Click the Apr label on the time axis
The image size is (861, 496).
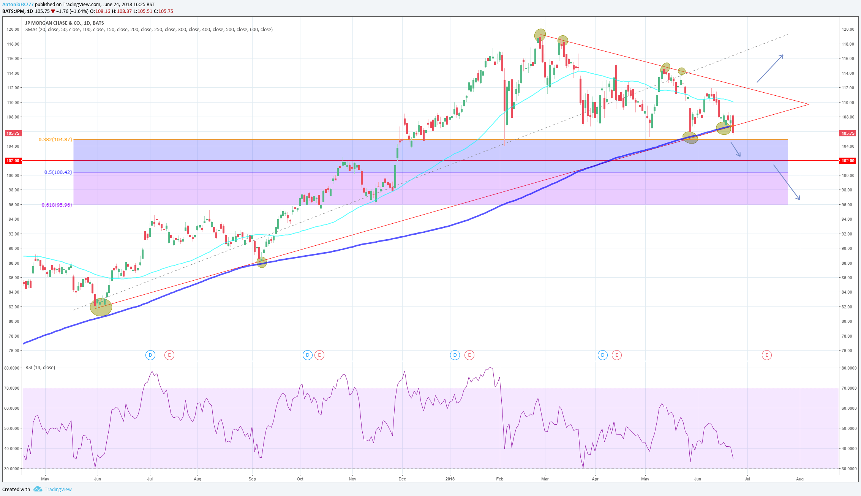click(x=595, y=479)
